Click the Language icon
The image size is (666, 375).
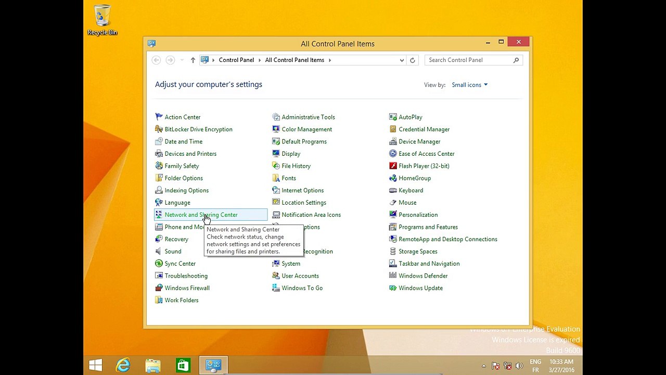pyautogui.click(x=159, y=203)
